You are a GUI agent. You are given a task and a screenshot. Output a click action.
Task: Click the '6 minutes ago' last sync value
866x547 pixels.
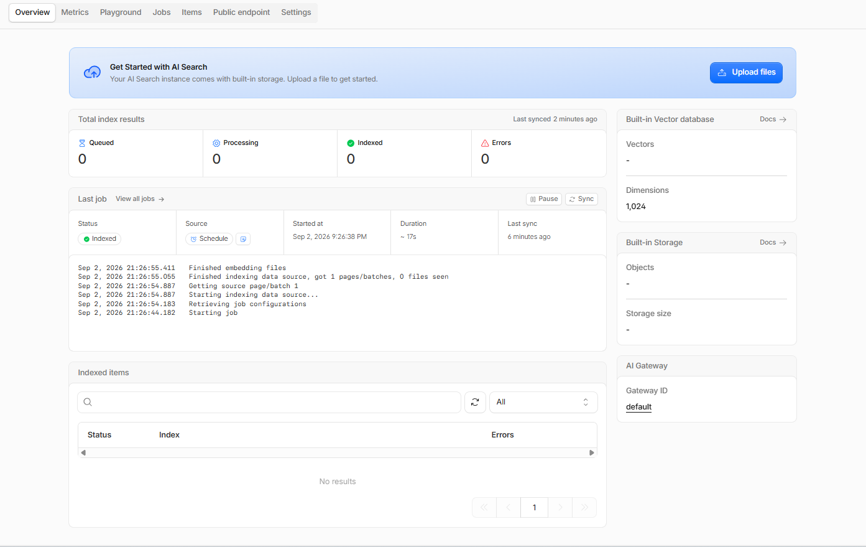[529, 237]
